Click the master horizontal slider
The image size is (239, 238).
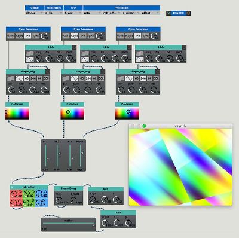click(68, 224)
